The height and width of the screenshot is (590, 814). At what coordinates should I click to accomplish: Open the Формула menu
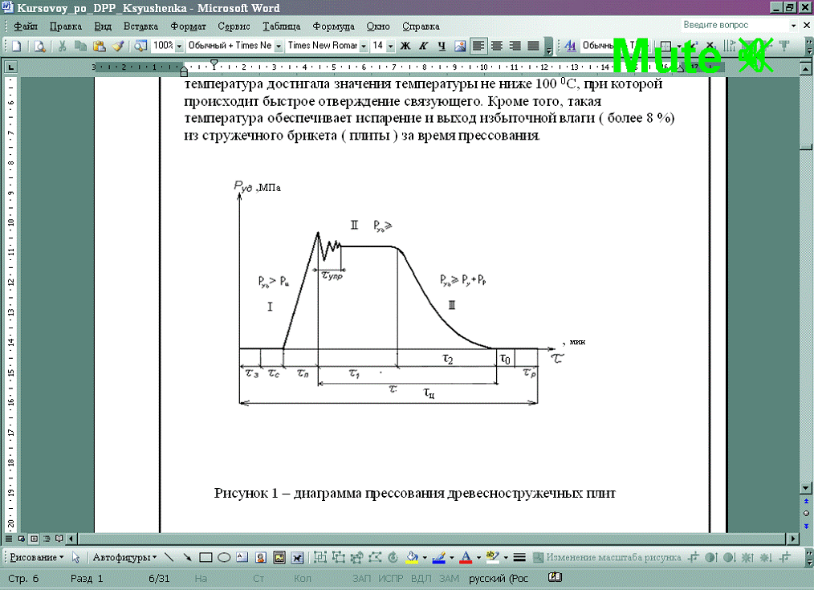[x=333, y=26]
